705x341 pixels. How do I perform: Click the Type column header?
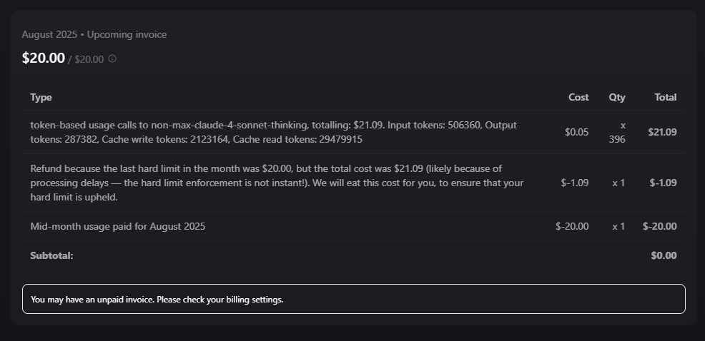41,97
